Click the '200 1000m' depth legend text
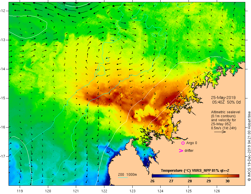 127,175
